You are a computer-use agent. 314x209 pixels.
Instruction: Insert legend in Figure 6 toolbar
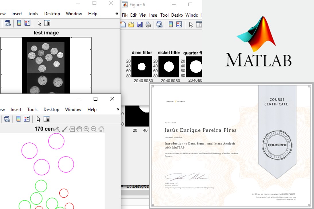pyautogui.click(x=179, y=24)
